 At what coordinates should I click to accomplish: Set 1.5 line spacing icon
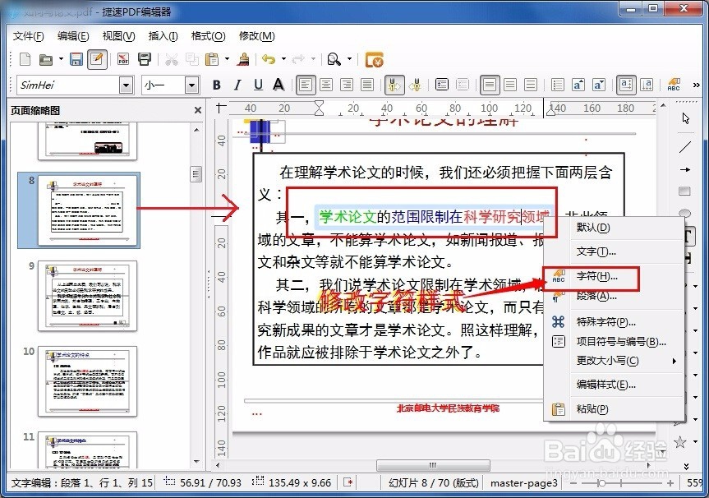[510, 85]
